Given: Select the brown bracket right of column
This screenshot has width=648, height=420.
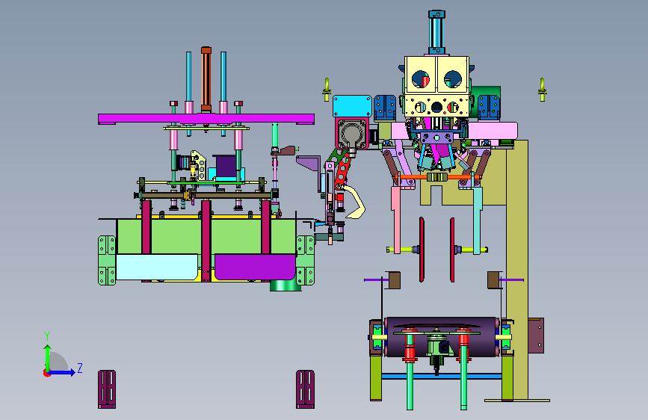Looking at the screenshot, I should coord(536,336).
